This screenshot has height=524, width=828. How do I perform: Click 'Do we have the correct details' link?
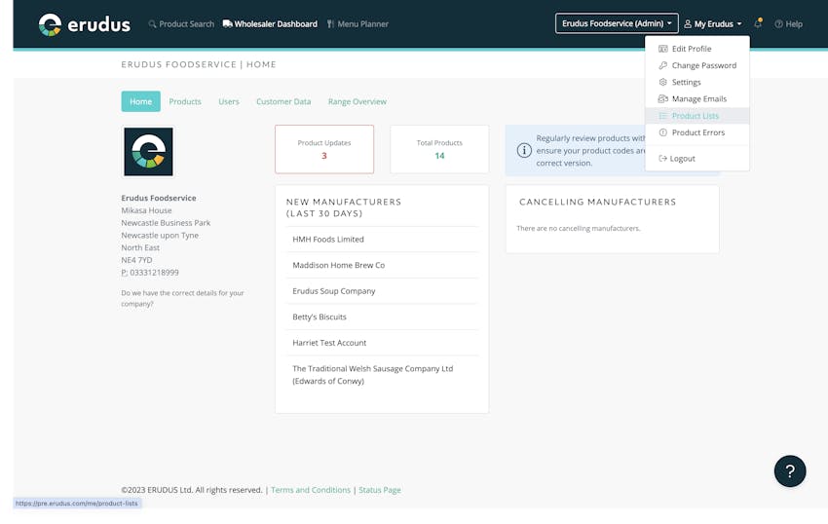pos(183,298)
